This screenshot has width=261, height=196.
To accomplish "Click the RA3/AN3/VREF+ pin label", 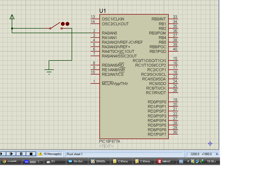I will tap(116, 47).
